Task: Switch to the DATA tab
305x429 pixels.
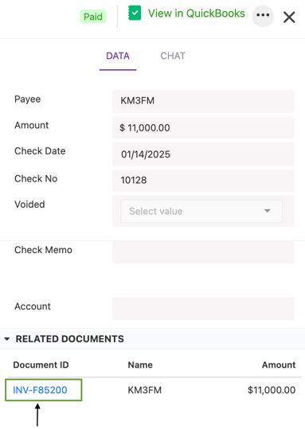Action: coord(118,56)
